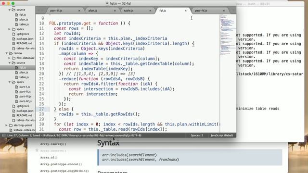Click line number 27 in gutter
This screenshot has width=308, height=173.
(x=41, y=109)
